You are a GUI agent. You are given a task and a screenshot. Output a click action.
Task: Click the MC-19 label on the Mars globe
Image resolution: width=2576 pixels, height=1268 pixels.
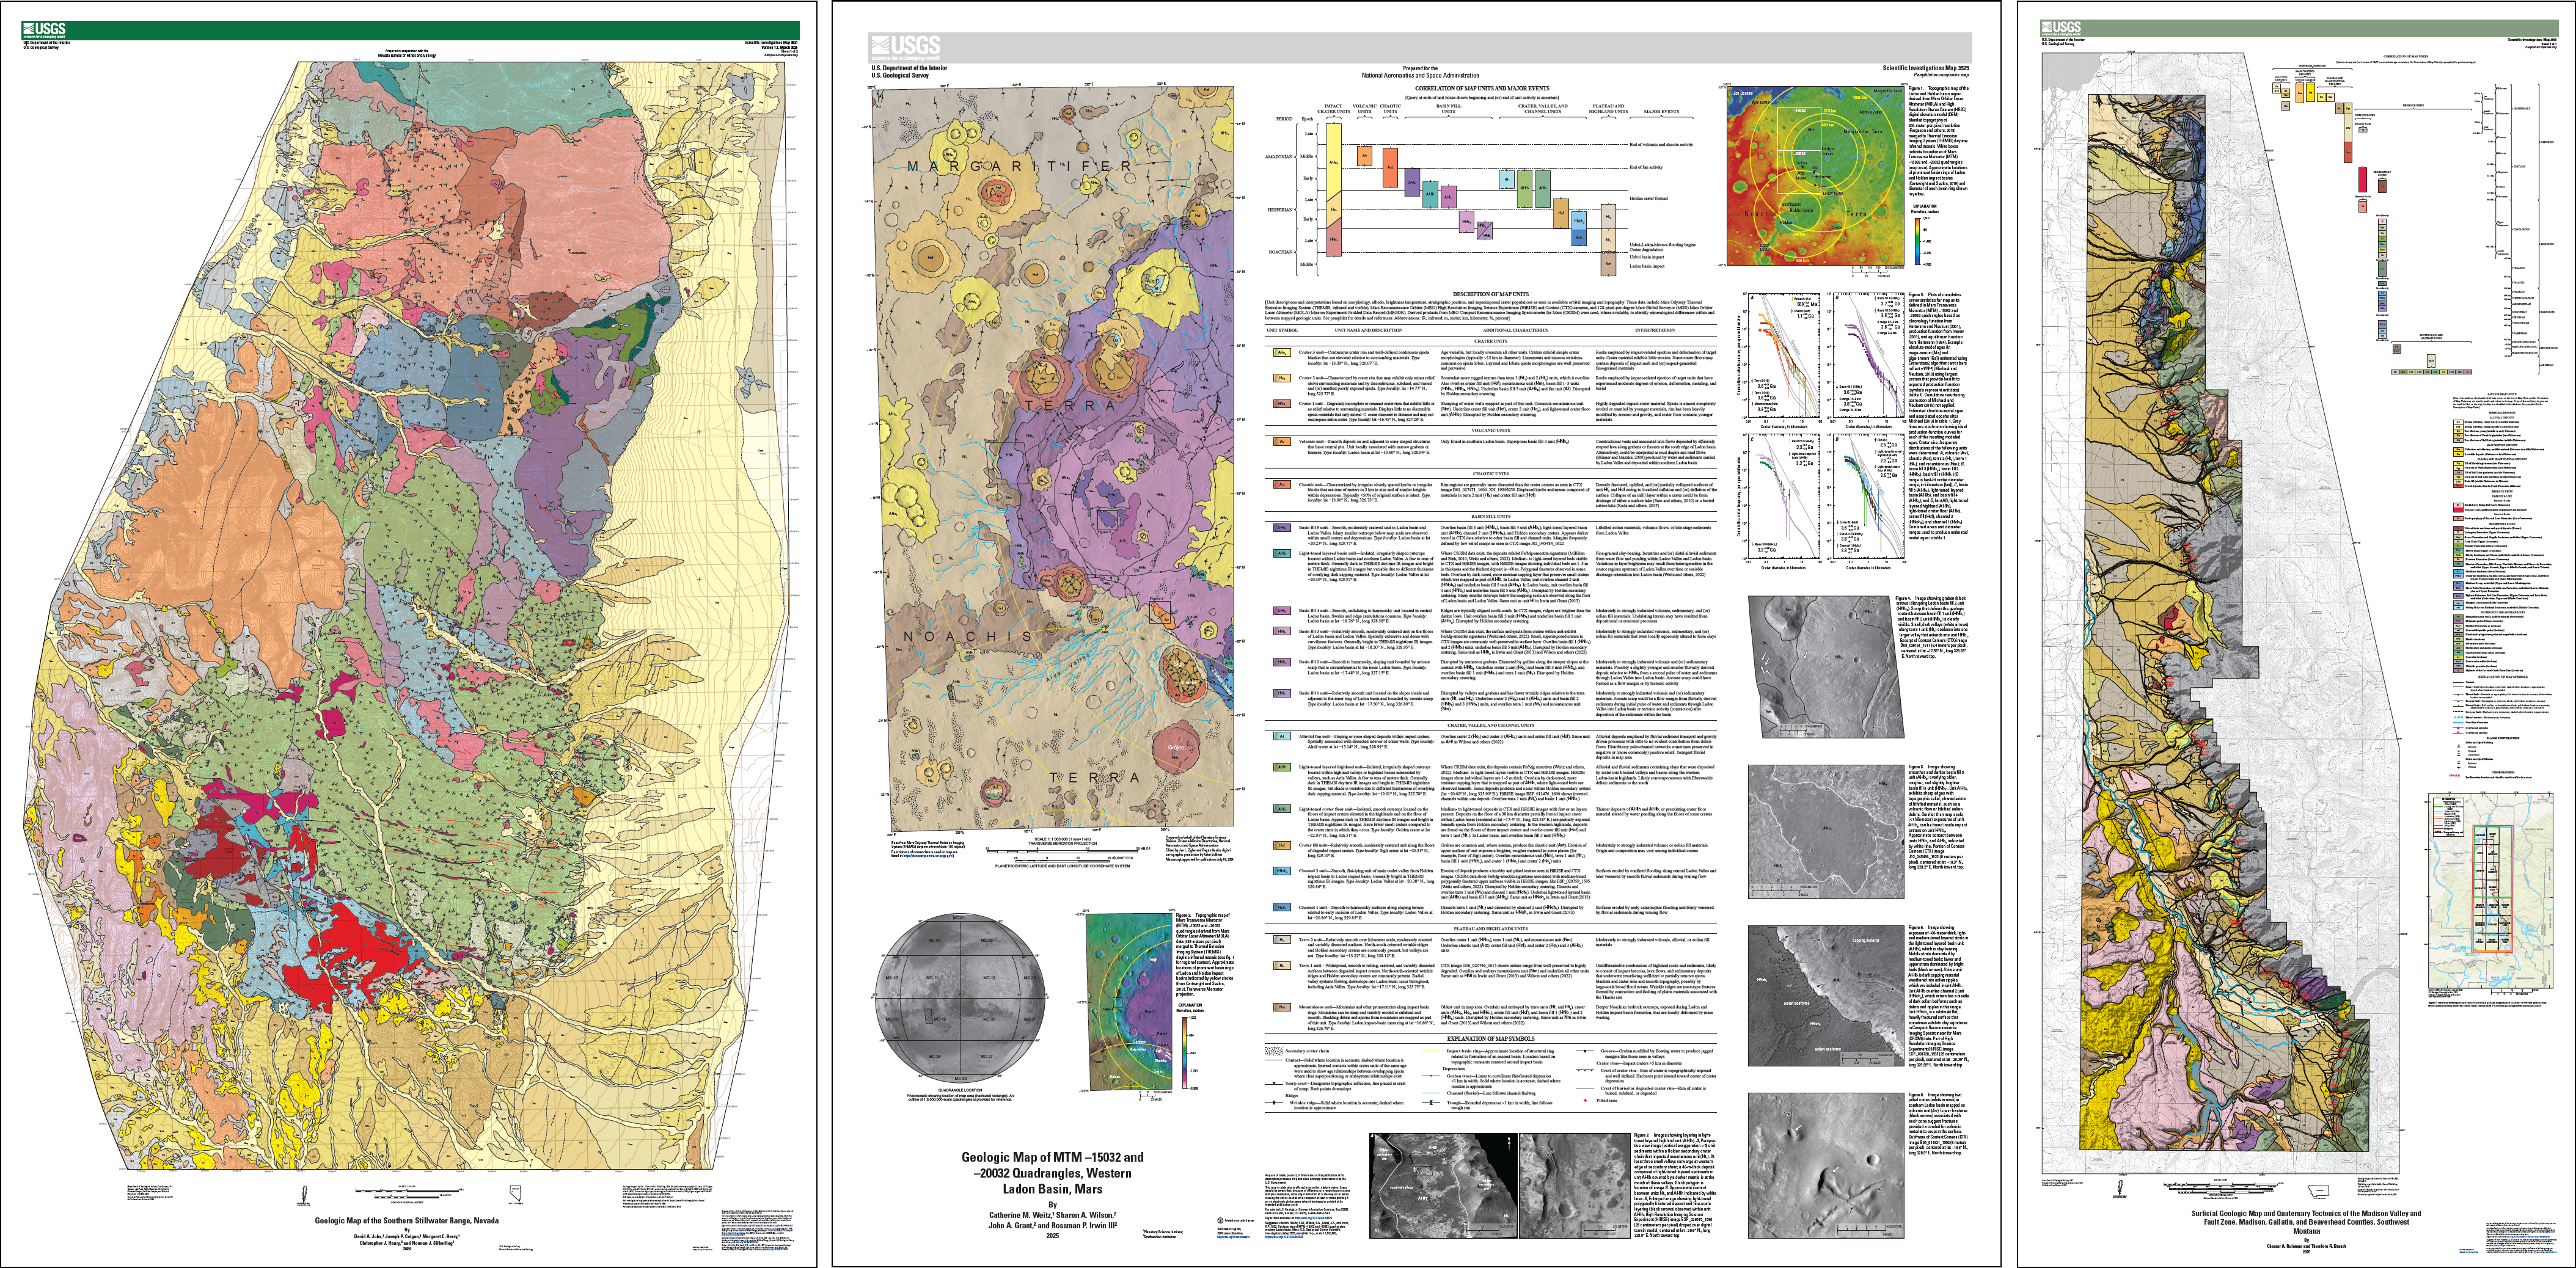pos(940,1019)
